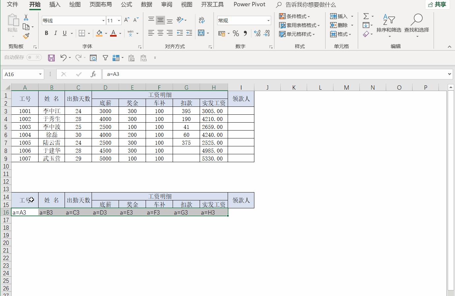Screen dimensions: 455x296
Task: Click the Wrap Text icon
Action: coord(202,20)
